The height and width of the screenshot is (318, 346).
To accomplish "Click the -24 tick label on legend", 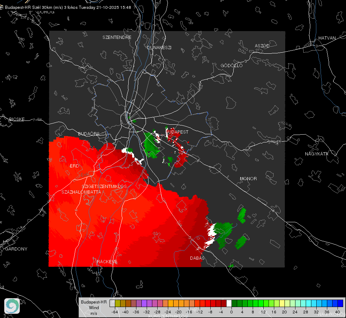I will point(168,312).
